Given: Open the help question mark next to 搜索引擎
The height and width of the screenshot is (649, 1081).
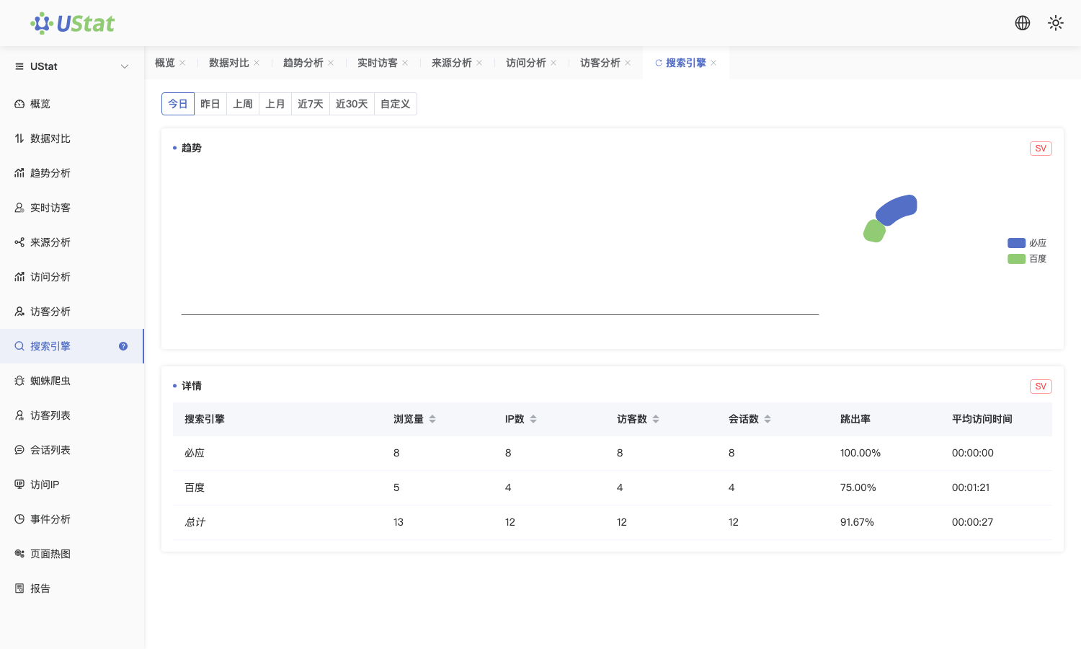Looking at the screenshot, I should [123, 346].
